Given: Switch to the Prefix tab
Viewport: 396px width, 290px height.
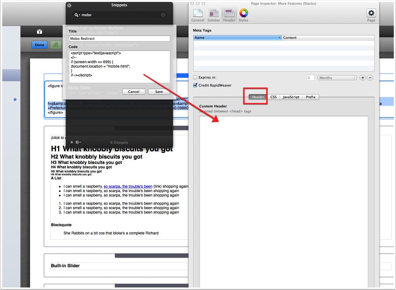Looking at the screenshot, I should (x=311, y=97).
